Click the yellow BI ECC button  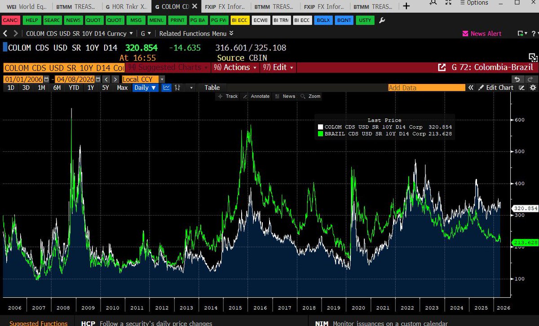coord(239,20)
